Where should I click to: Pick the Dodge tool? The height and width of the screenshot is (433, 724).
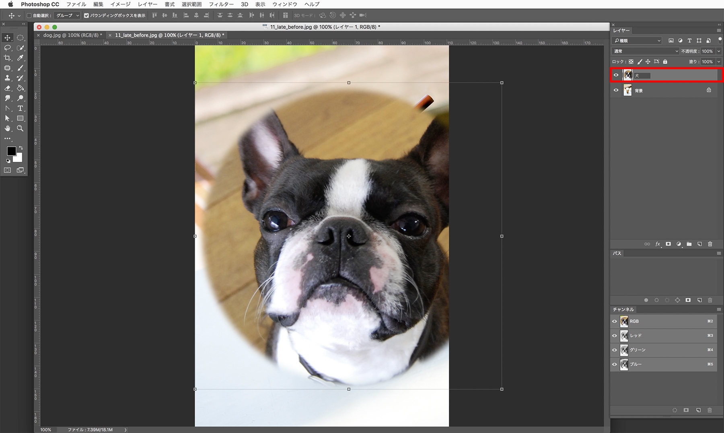pos(20,98)
